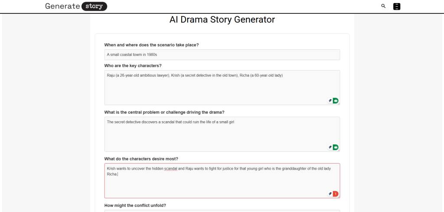Click the underlined misspelled word 'scandal'
Image resolution: width=444 pixels, height=212 pixels.
point(171,169)
